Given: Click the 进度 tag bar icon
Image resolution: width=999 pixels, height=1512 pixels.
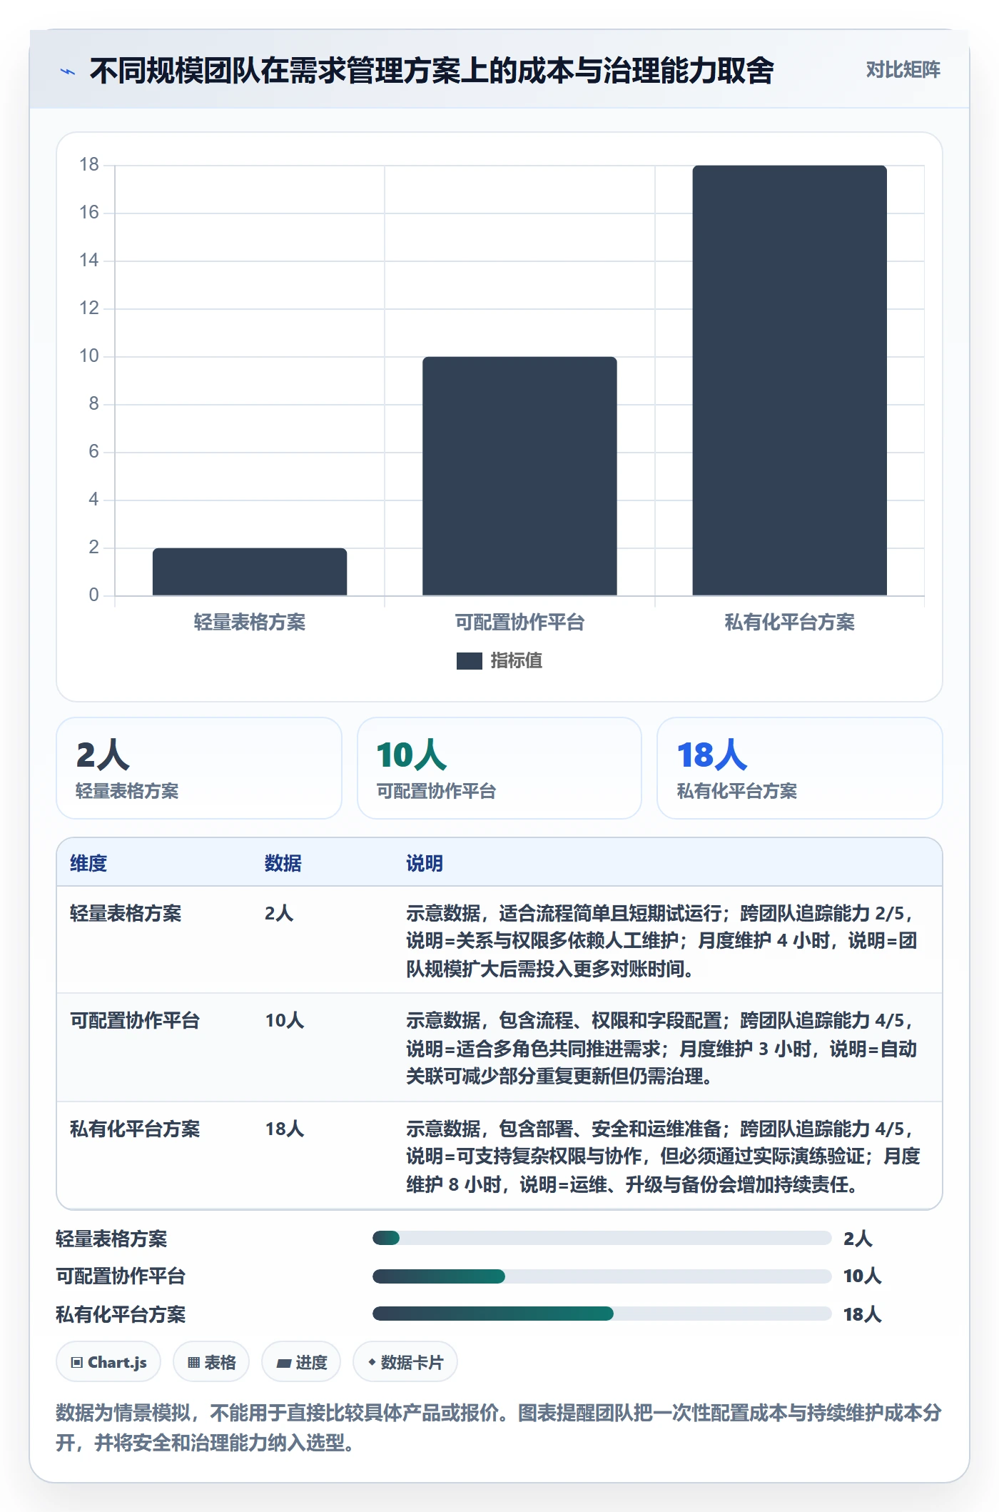Looking at the screenshot, I should coord(284,1364).
